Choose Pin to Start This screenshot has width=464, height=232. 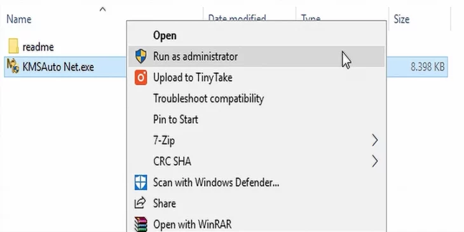pyautogui.click(x=257, y=119)
